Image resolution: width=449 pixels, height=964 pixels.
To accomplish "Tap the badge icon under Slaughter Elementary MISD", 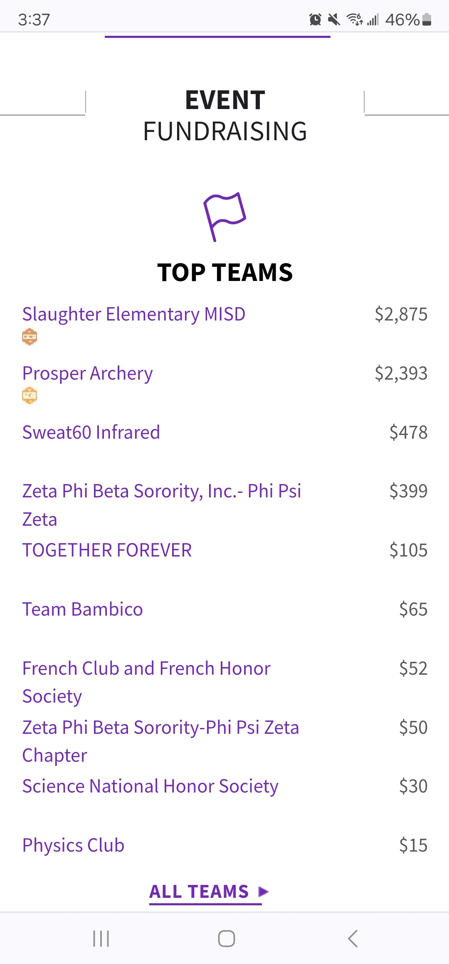I will coord(30,337).
